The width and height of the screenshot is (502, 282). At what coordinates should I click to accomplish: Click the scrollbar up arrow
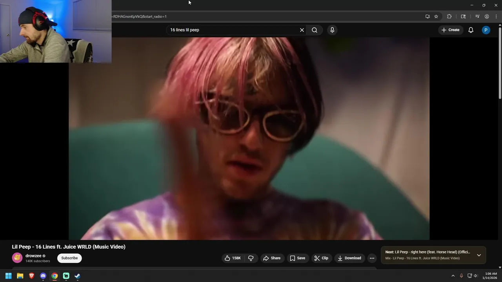point(500,25)
